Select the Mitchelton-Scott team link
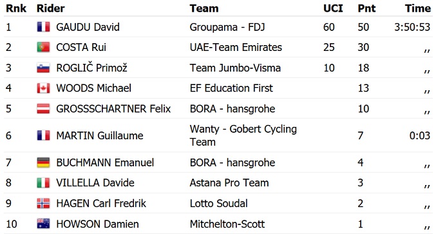 click(x=227, y=224)
